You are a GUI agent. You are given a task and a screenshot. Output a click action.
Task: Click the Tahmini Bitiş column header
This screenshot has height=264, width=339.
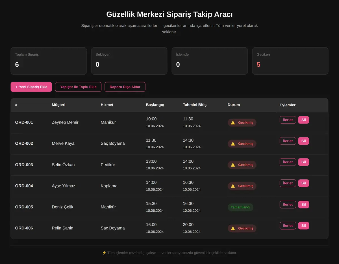(195, 105)
